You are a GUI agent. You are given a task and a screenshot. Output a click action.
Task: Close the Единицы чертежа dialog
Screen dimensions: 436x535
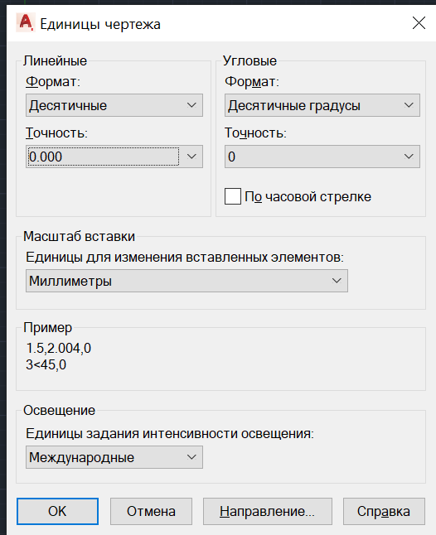tap(419, 23)
